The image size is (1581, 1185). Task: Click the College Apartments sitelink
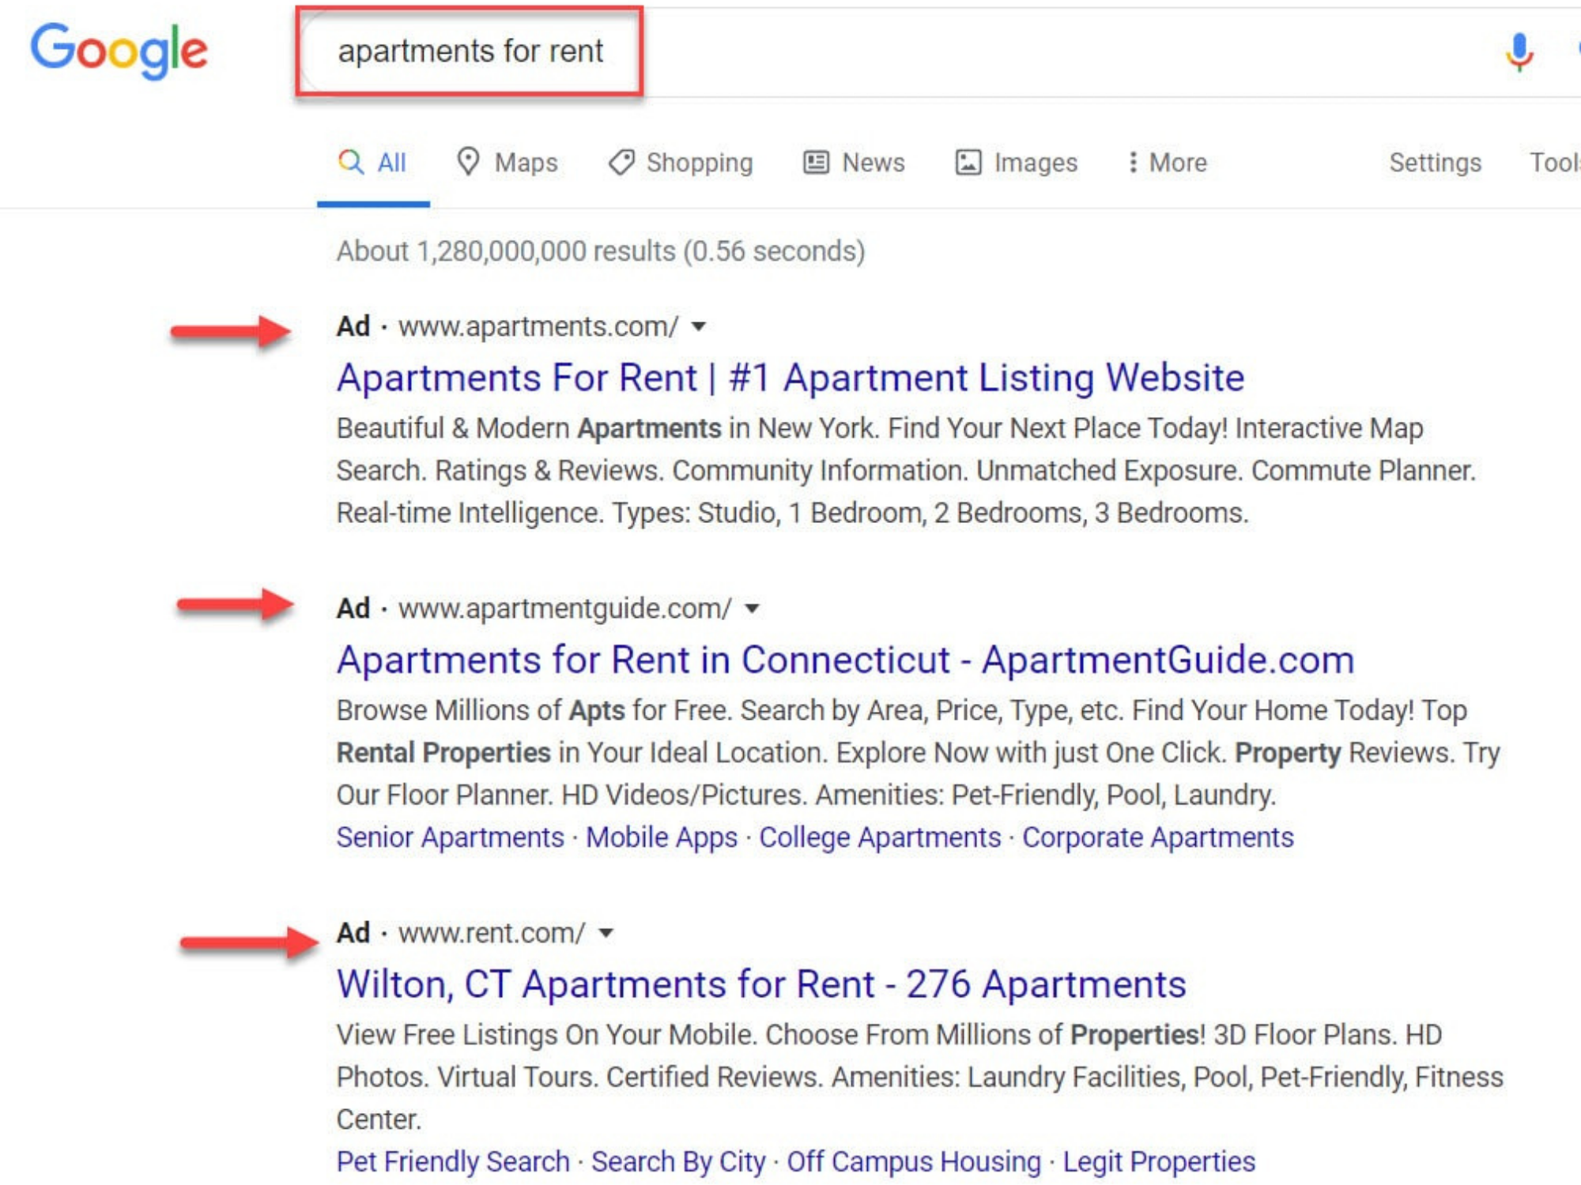click(x=880, y=837)
